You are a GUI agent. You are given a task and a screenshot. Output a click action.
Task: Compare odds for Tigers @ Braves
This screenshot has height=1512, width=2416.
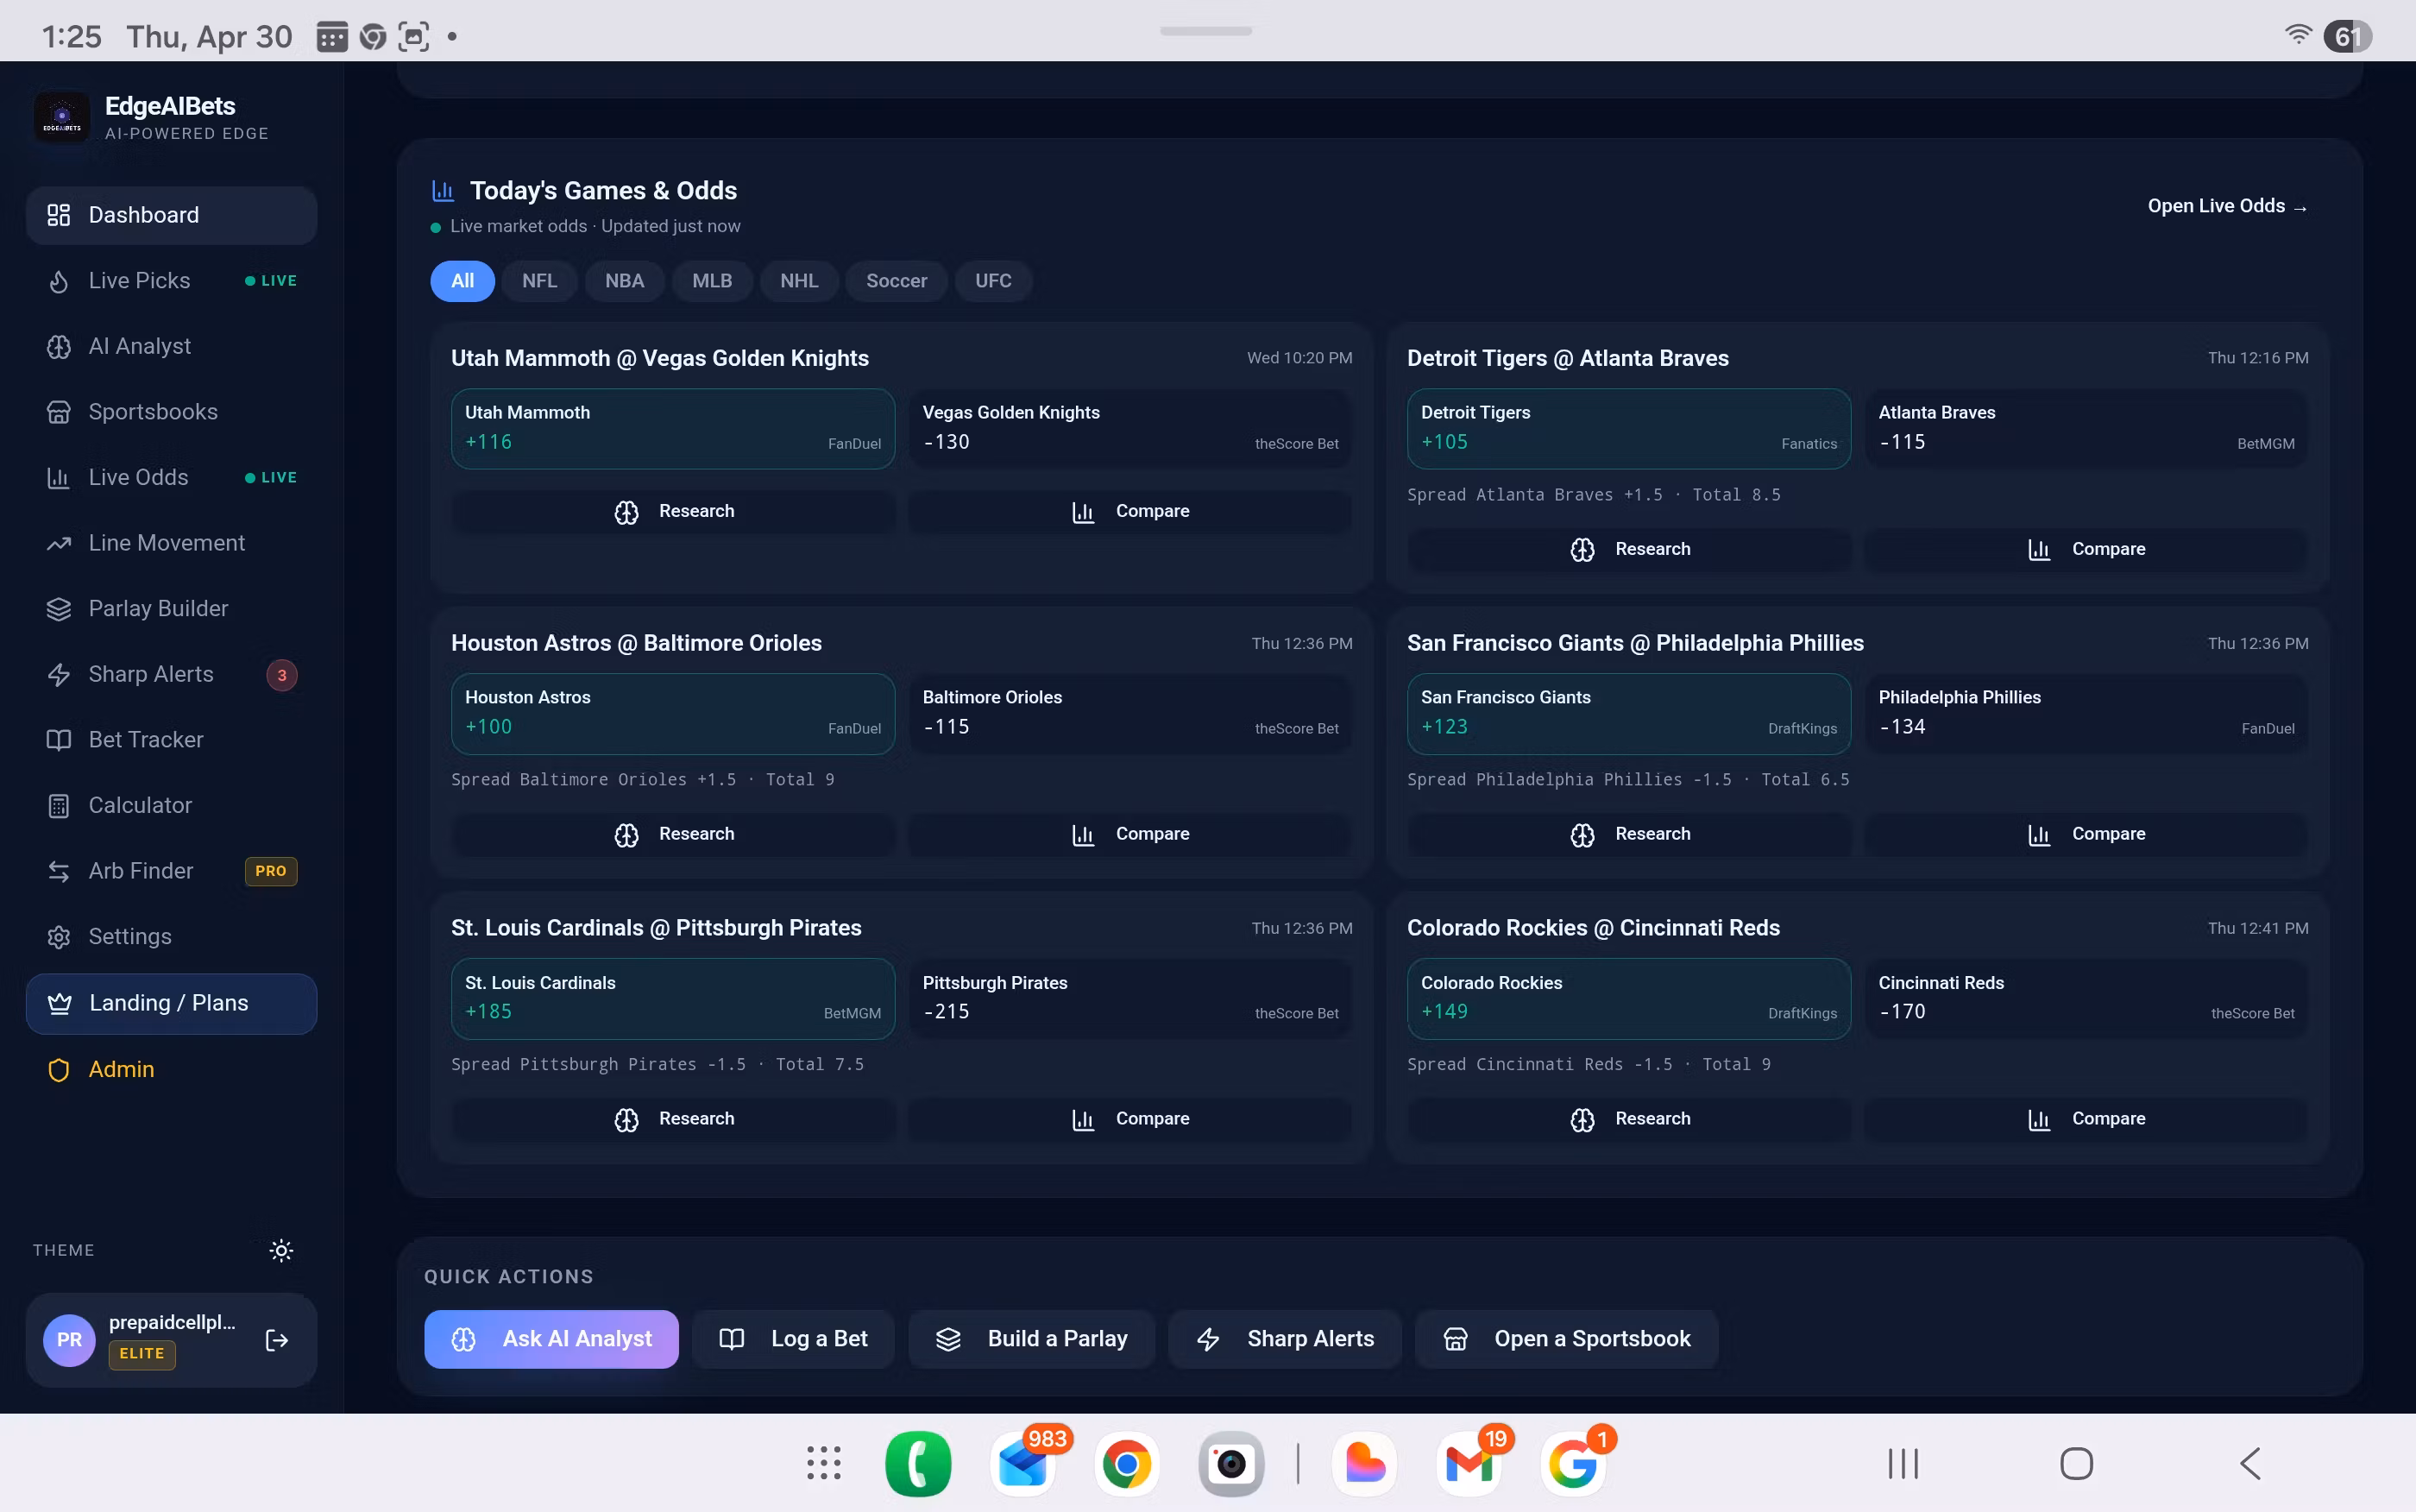[x=2086, y=550]
